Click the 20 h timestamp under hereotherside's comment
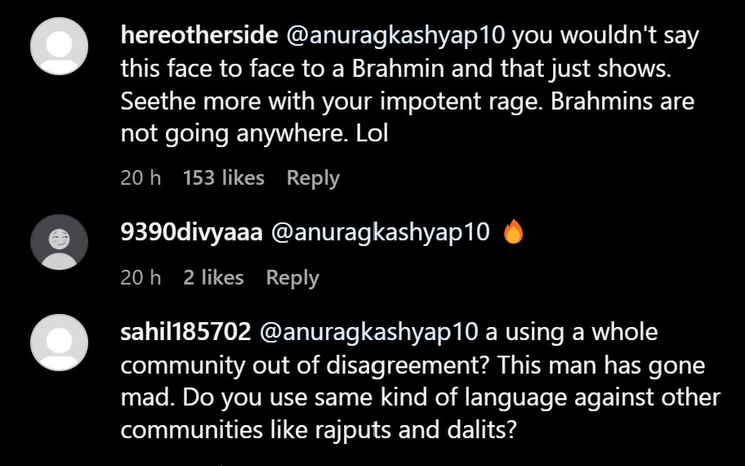 click(141, 178)
